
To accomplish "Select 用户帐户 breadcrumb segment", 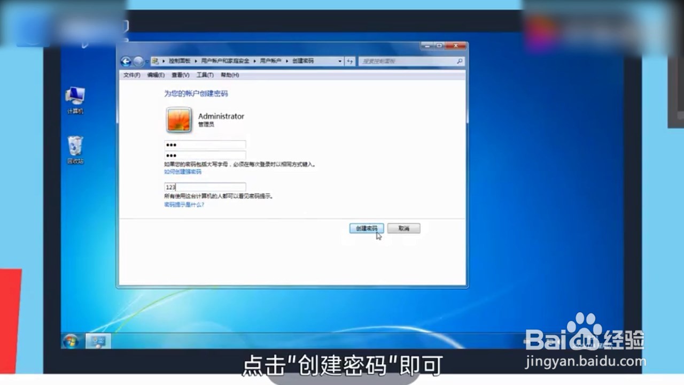I will pos(270,61).
